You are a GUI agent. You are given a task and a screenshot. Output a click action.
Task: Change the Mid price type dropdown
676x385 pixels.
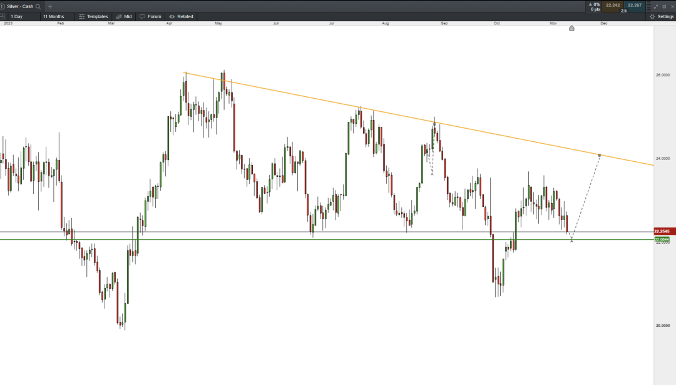124,16
